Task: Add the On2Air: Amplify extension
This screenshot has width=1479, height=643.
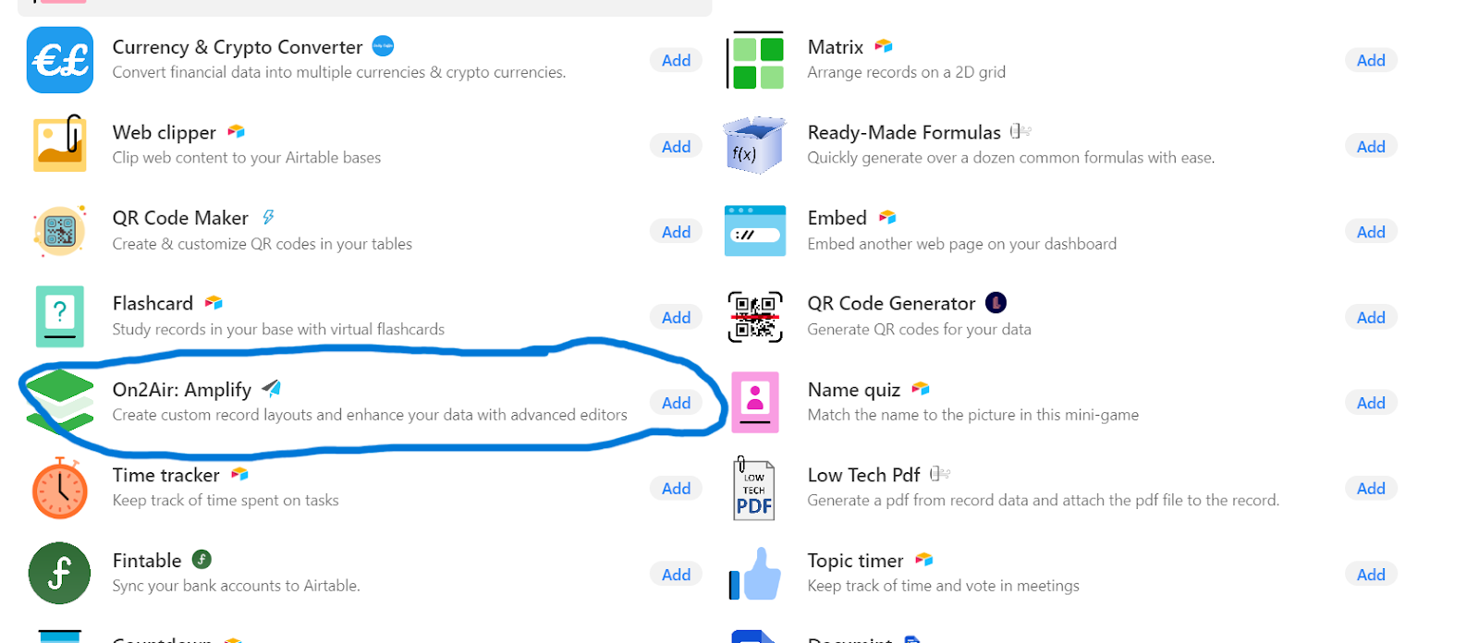Action: [x=676, y=403]
